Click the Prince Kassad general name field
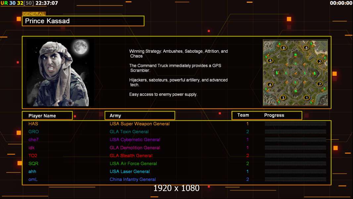353x199 pixels. pos(83,21)
